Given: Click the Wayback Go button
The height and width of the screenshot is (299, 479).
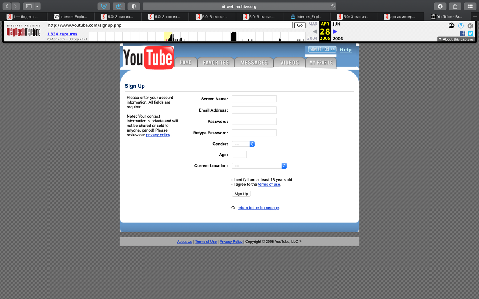Looking at the screenshot, I should 300,25.
